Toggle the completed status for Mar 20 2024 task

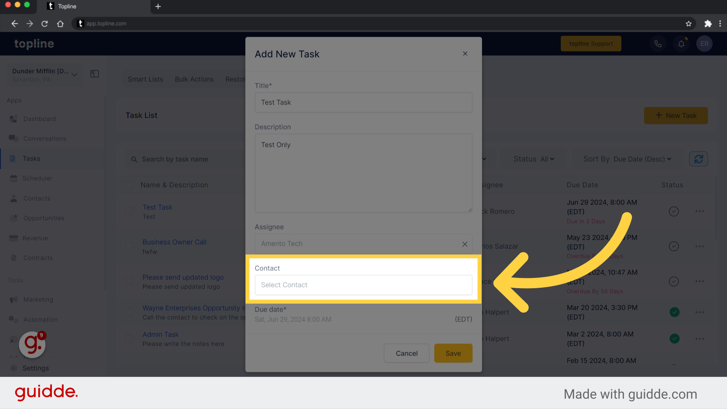point(674,312)
